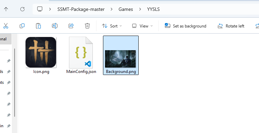Select the MainConfig.json file
The height and width of the screenshot is (133, 259).
coord(81,55)
